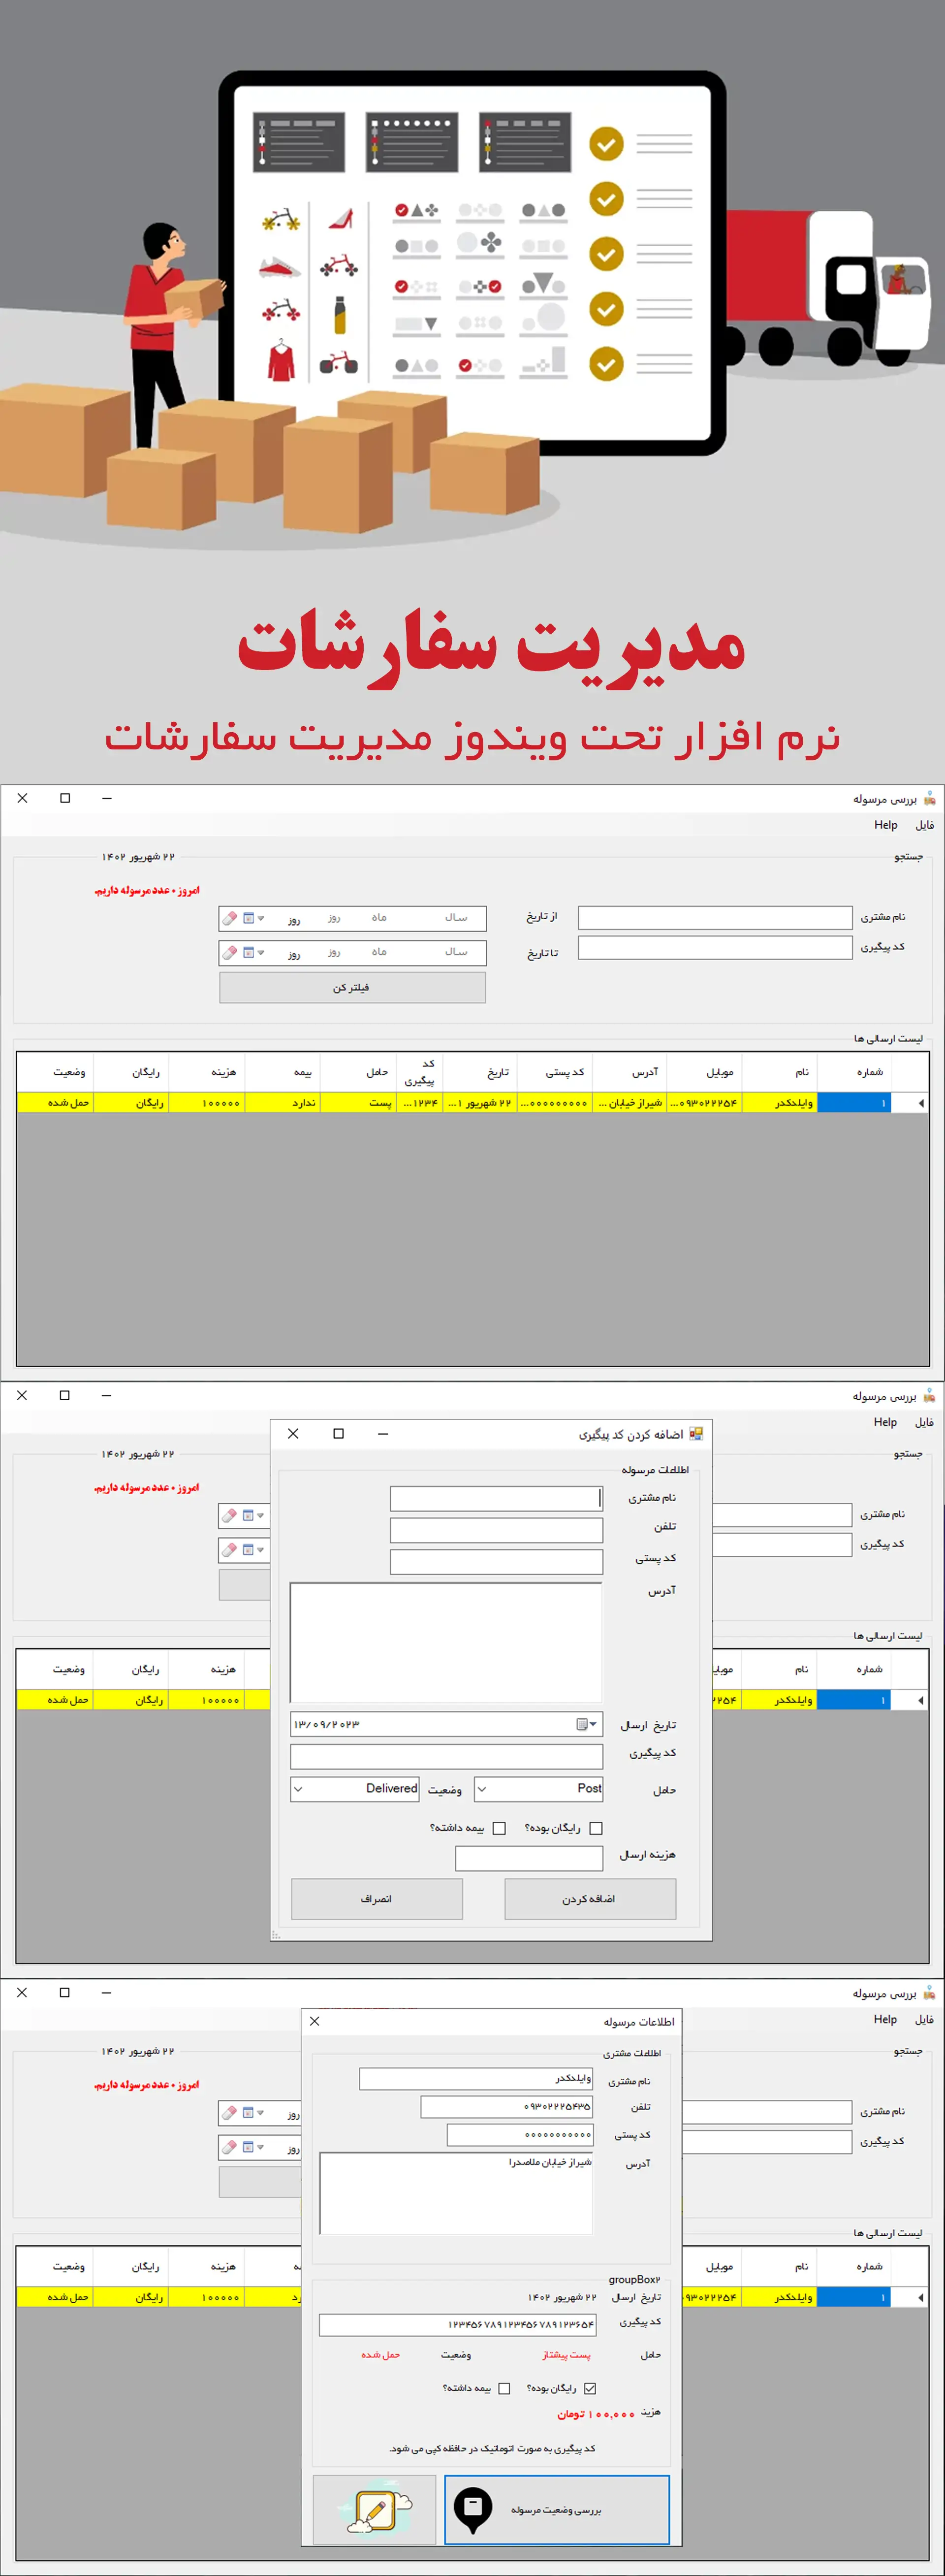Image resolution: width=945 pixels, height=2576 pixels.
Task: Click the آدرس text area in add tracking dialog
Action: click(x=447, y=1642)
